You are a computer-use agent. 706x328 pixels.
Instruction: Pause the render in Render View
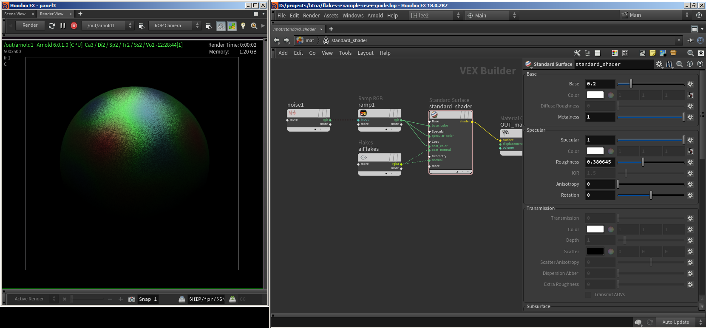(x=63, y=25)
